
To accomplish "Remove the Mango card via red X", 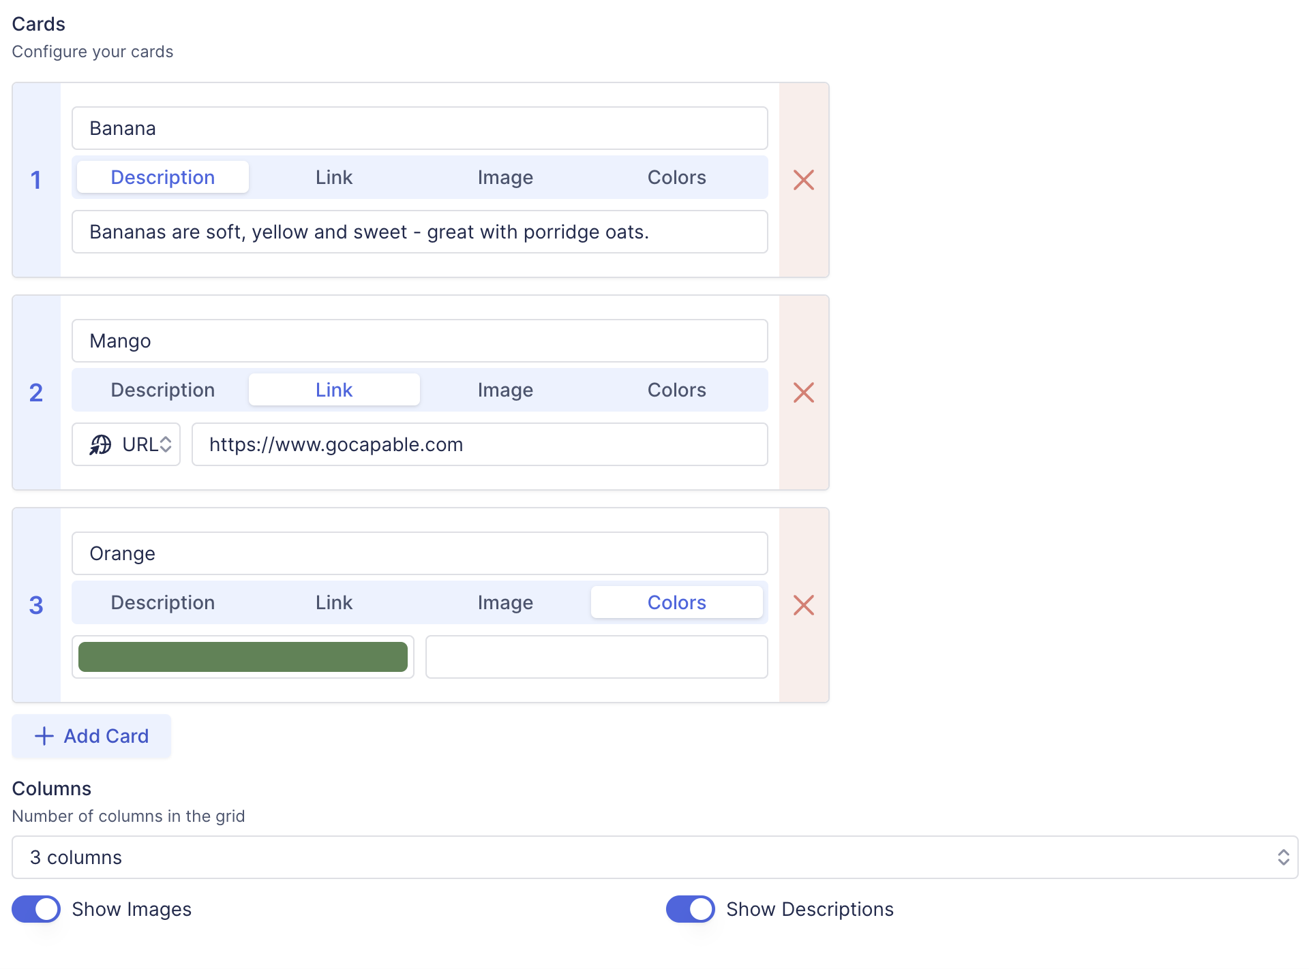I will [x=803, y=393].
